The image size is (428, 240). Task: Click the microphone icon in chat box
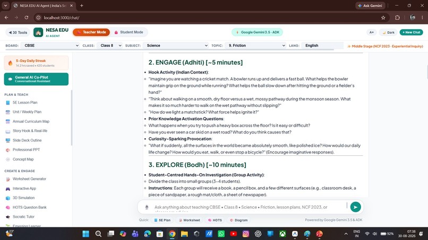(x=147, y=207)
